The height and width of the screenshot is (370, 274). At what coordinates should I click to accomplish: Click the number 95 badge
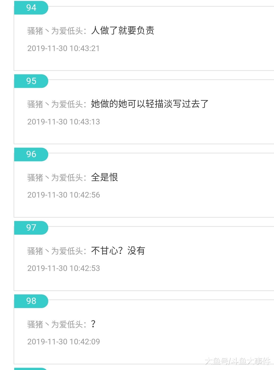(x=31, y=81)
